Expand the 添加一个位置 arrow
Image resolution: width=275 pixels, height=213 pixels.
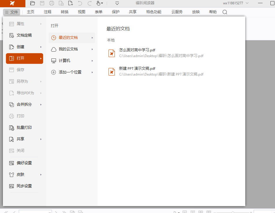92,72
